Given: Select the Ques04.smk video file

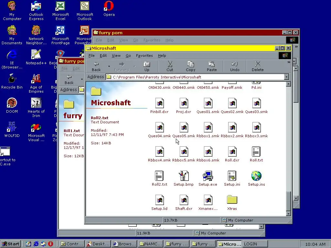Looking at the screenshot, I should (159, 130).
